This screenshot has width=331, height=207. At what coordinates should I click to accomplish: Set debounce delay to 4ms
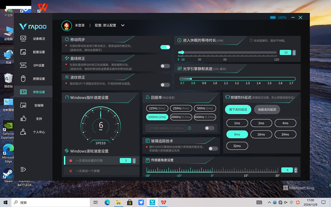[x=285, y=123]
